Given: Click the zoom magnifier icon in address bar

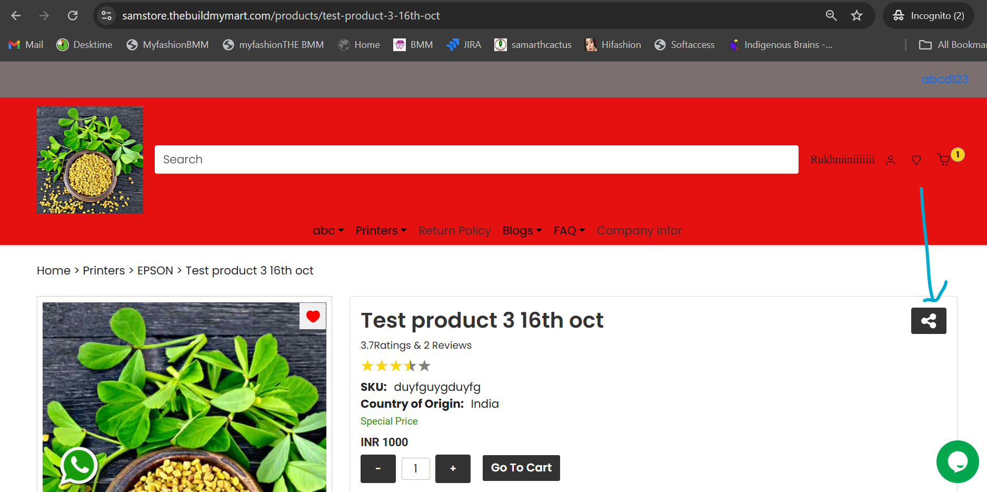Looking at the screenshot, I should (831, 16).
